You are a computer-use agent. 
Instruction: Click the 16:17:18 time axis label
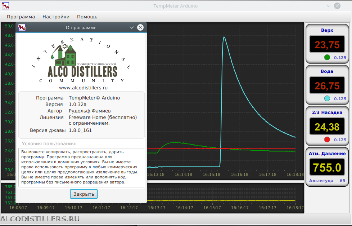(x=267, y=174)
